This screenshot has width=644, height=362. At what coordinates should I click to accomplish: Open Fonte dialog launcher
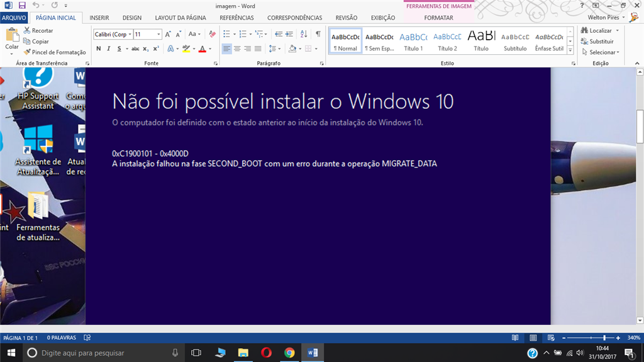point(215,64)
